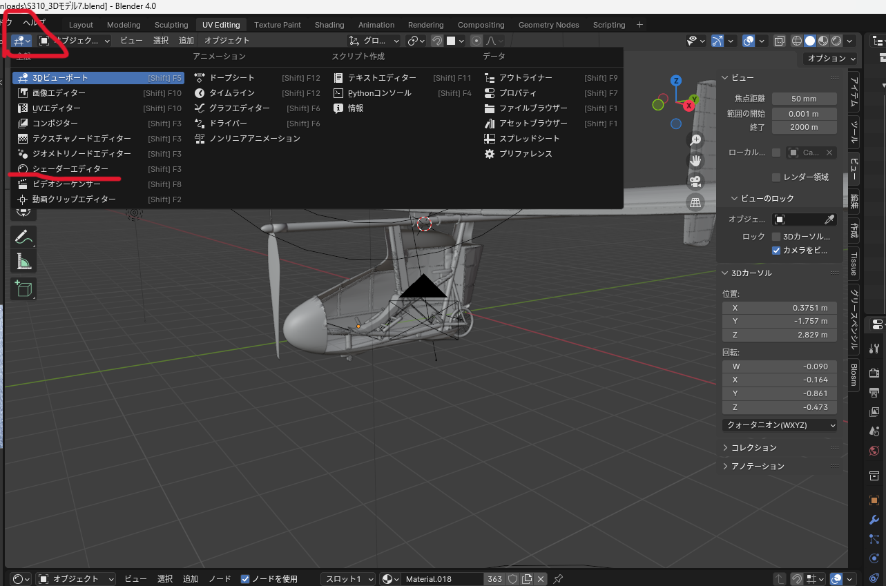Open 情報 editor entry

[402, 108]
